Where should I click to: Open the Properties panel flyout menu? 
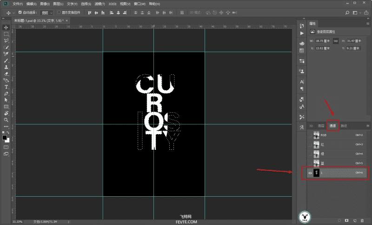click(x=368, y=23)
